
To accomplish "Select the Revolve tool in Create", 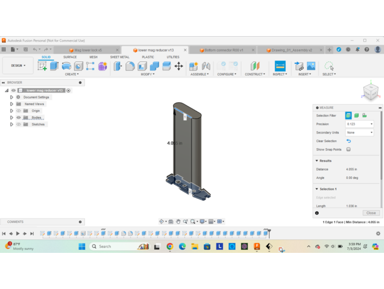I will click(67, 66).
